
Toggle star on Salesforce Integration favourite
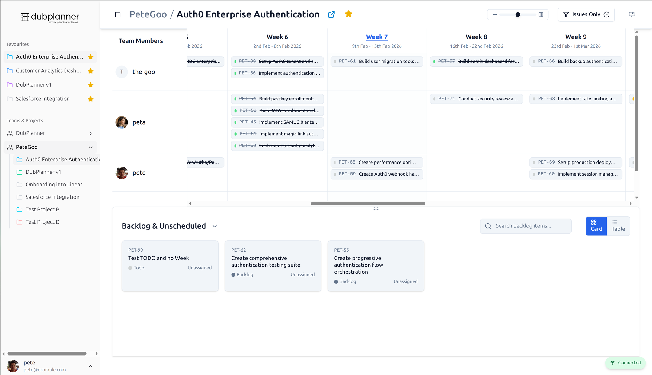point(91,99)
